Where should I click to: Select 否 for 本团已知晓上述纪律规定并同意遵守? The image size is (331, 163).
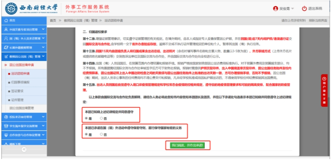[x=101, y=118]
